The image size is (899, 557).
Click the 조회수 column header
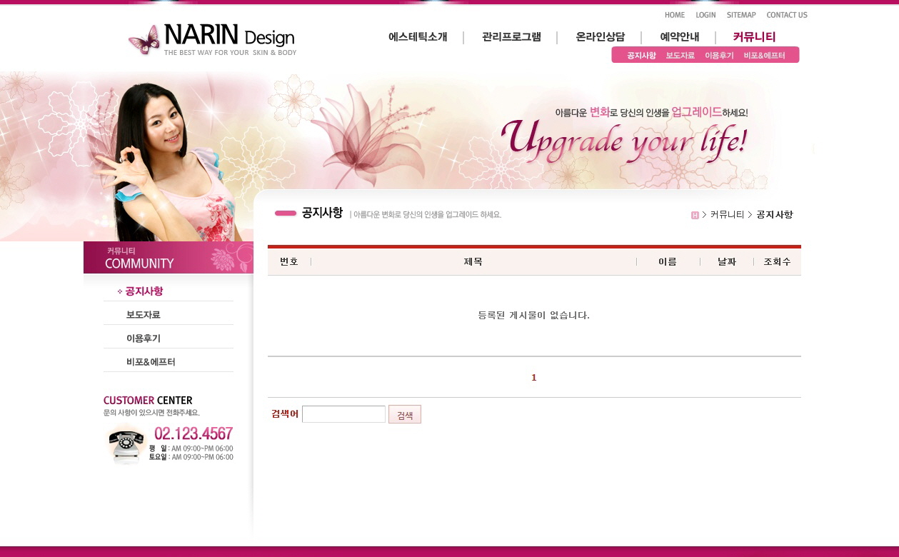click(x=777, y=262)
